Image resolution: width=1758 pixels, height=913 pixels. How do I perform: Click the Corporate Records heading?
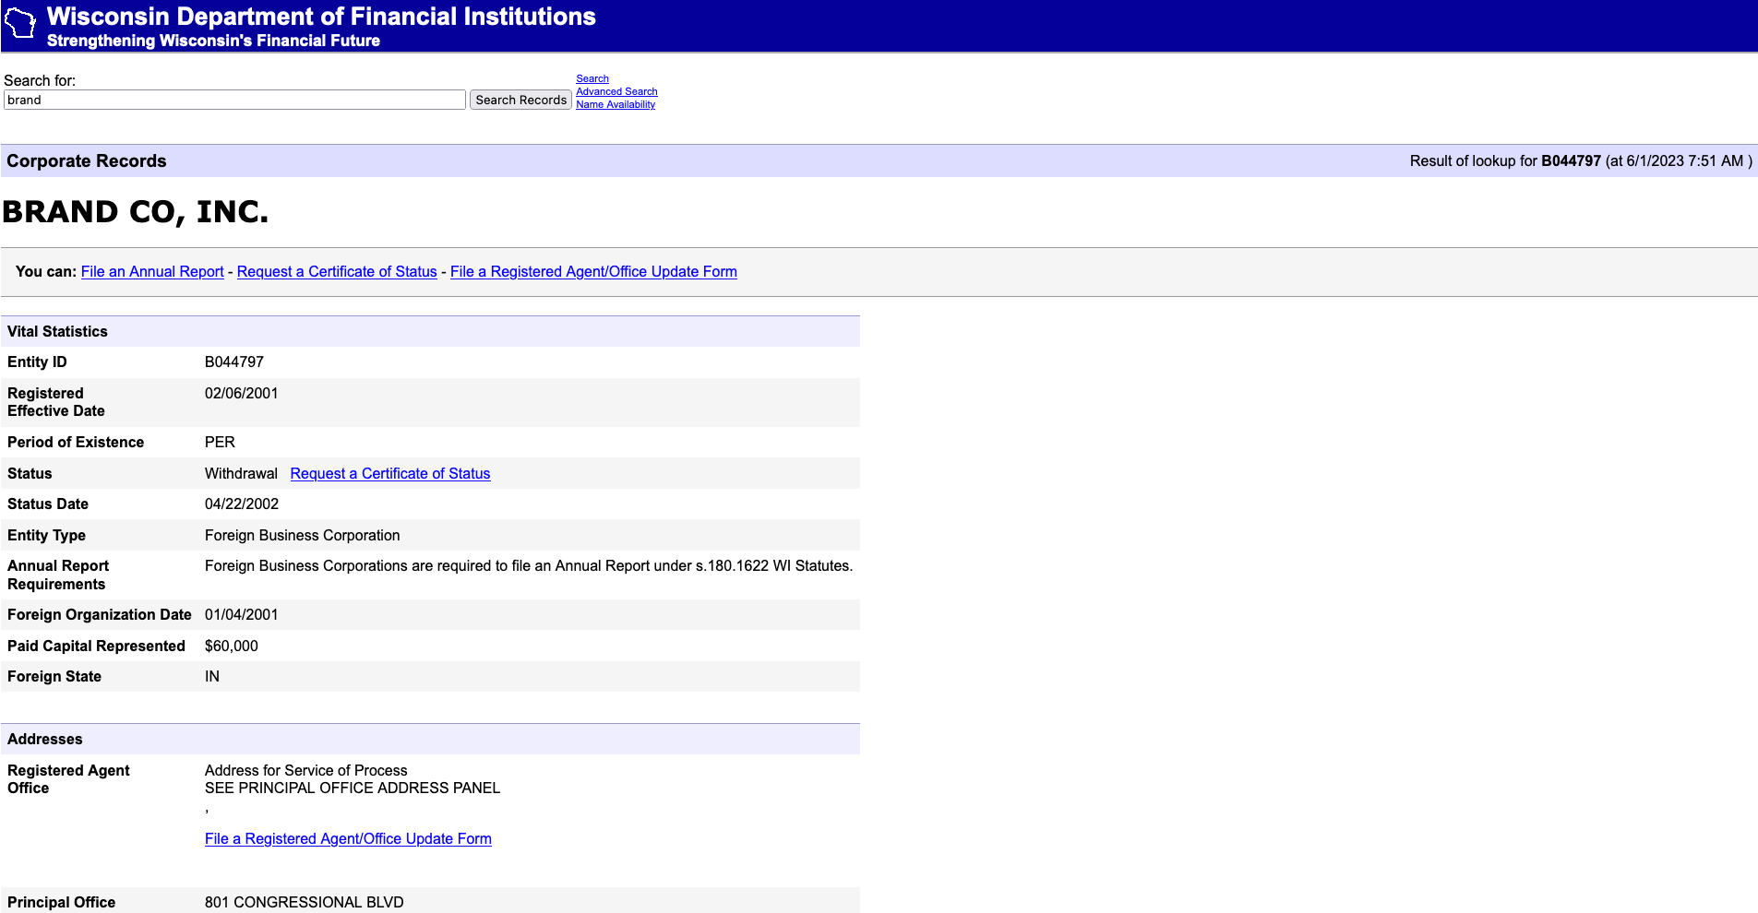pyautogui.click(x=87, y=160)
